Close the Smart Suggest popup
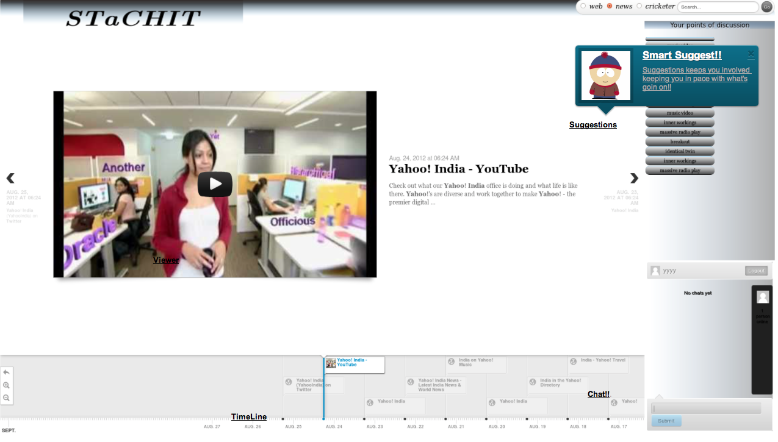This screenshot has height=442, width=778. [x=751, y=54]
